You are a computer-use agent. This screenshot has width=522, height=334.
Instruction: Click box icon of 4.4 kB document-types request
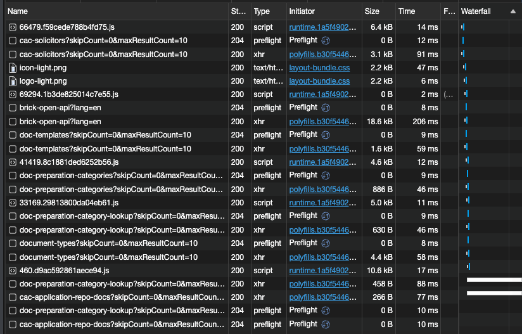click(12, 257)
